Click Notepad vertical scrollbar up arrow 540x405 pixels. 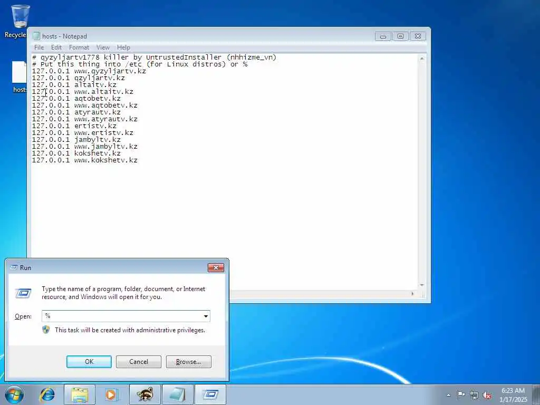tap(422, 59)
